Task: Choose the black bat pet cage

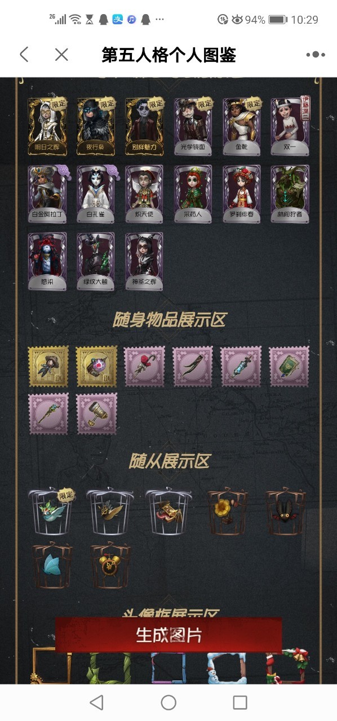Action: click(x=285, y=511)
